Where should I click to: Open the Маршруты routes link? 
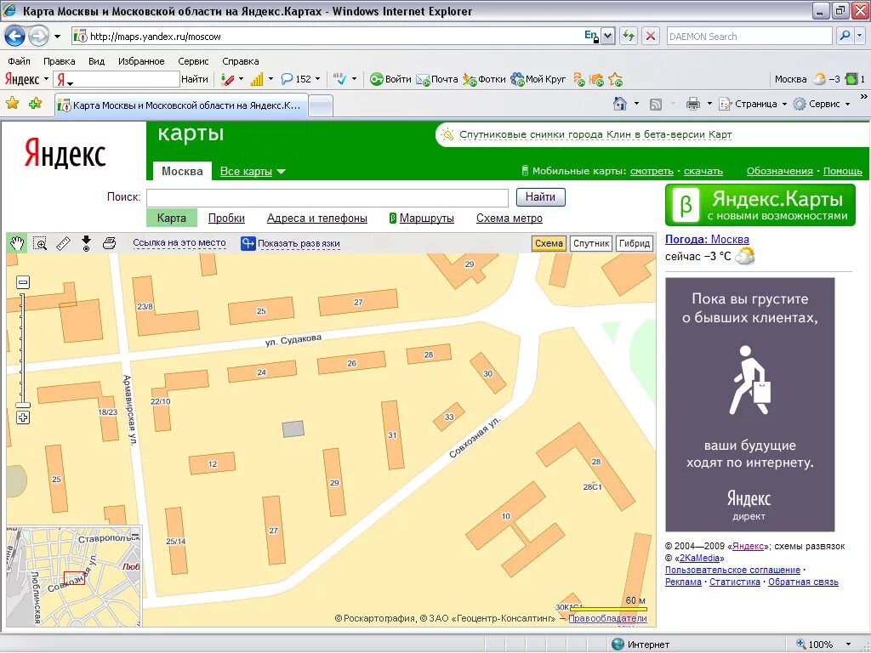pos(427,219)
